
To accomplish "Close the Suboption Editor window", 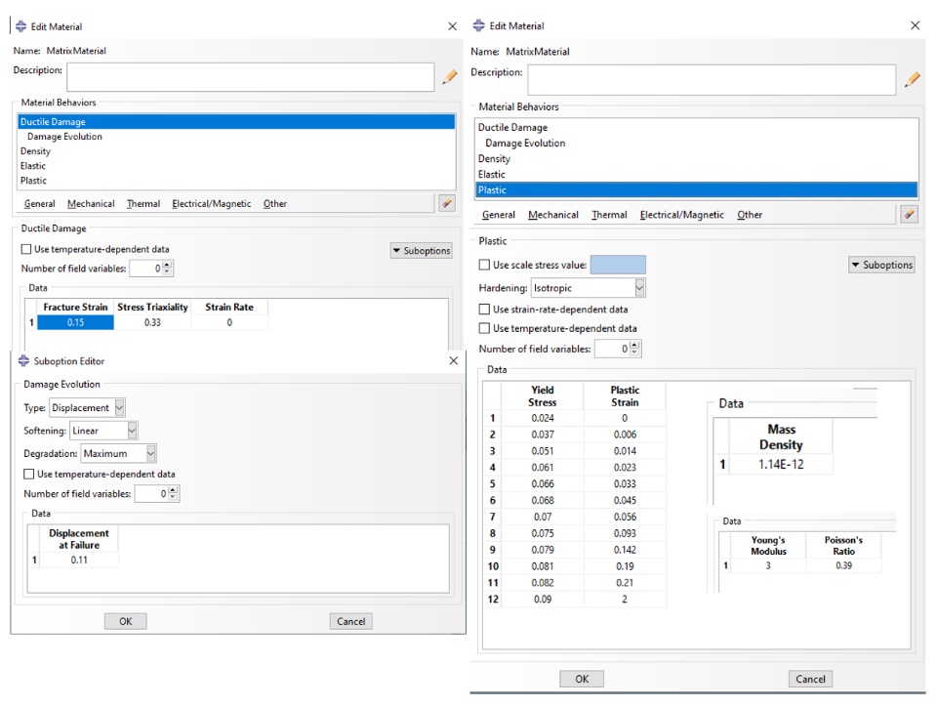I will (x=454, y=360).
